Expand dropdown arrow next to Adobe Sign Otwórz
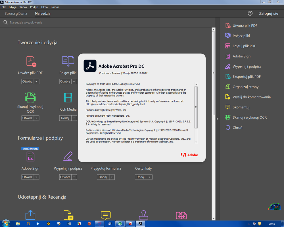 click(36, 177)
